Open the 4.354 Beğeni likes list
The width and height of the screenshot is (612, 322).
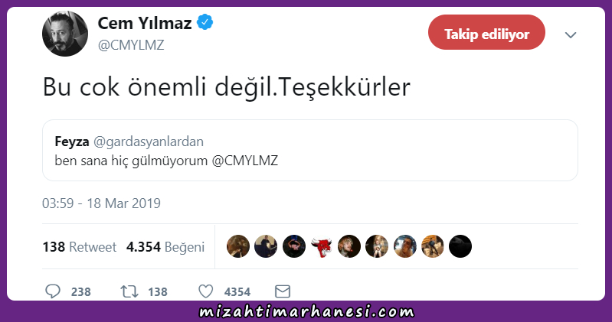click(165, 247)
